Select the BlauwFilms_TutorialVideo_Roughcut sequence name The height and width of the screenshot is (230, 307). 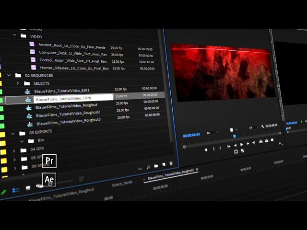tap(66, 106)
